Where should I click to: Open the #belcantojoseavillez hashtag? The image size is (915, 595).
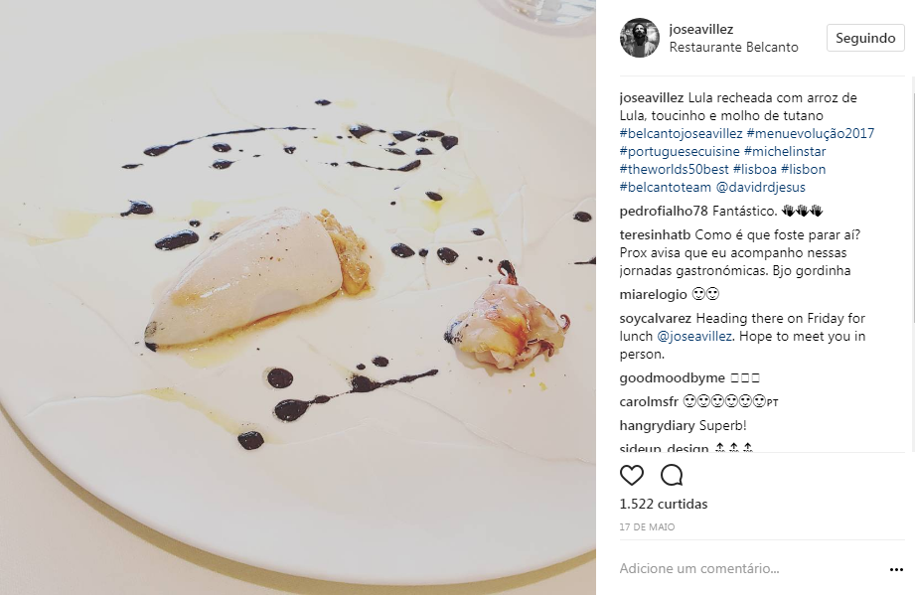(681, 133)
